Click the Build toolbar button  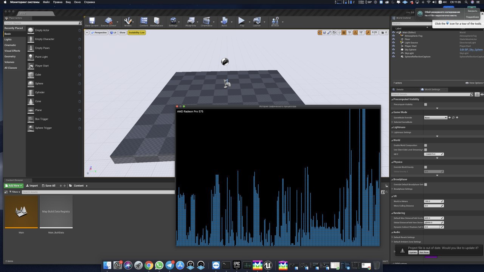tap(224, 22)
